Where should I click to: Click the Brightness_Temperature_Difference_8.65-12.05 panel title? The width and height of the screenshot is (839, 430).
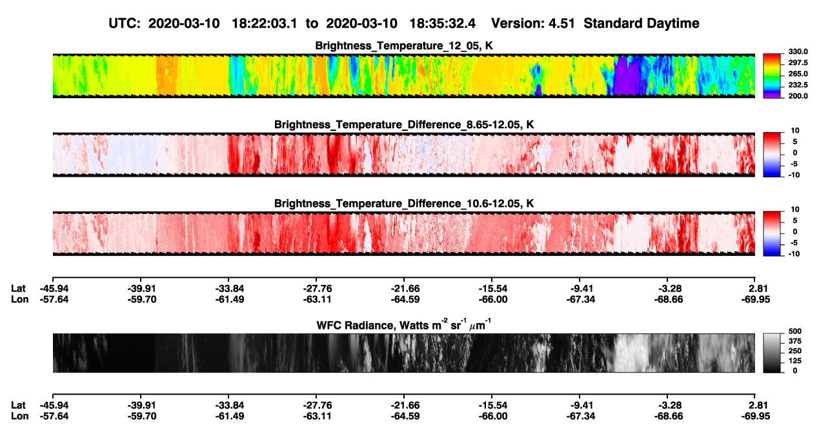click(404, 124)
